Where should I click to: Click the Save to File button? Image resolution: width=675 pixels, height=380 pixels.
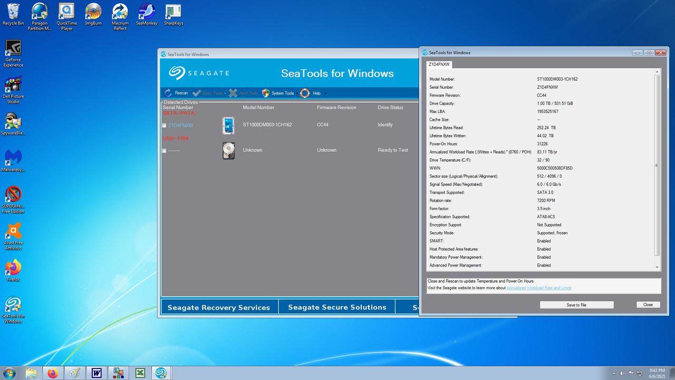tap(576, 305)
